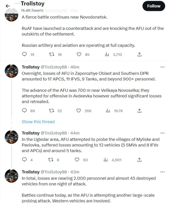169x203 pixels.
Task: Like the Novodonetsk battle tweet
Action: 79,54
